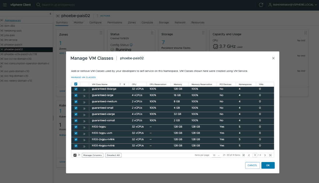Uncheck the h100-1xgpu-uvm row checkbox
The image size is (319, 183).
pos(76,133)
